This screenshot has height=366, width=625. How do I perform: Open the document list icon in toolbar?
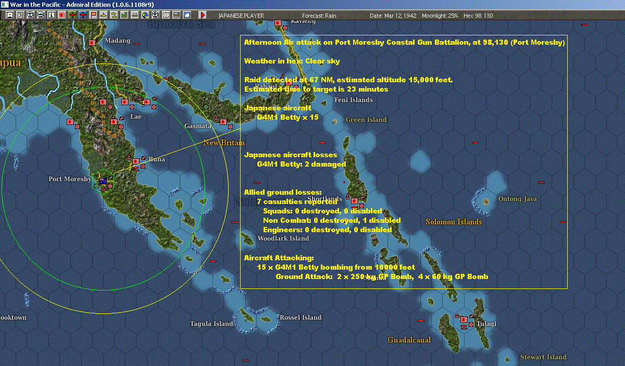[x=20, y=15]
